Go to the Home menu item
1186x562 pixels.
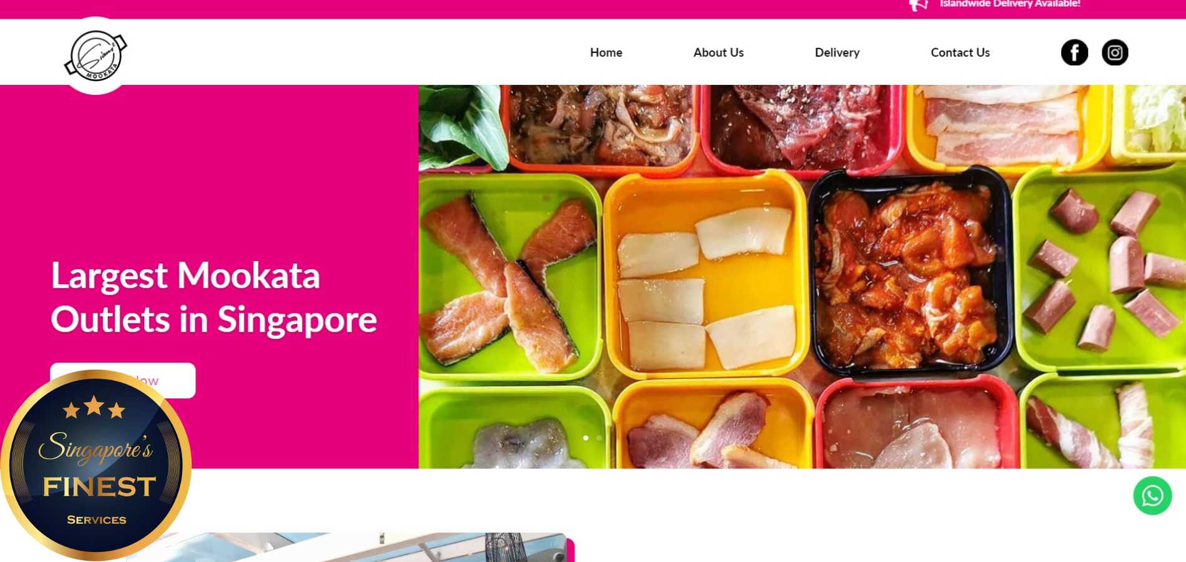coord(606,52)
